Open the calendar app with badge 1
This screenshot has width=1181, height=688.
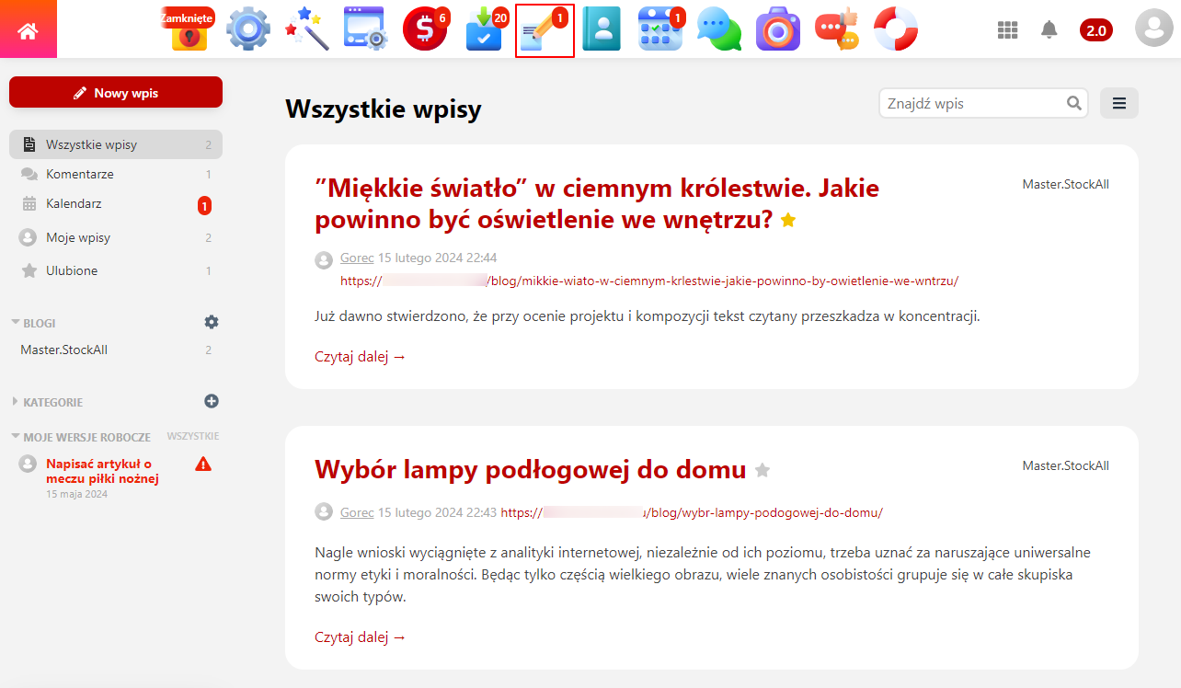click(x=660, y=29)
